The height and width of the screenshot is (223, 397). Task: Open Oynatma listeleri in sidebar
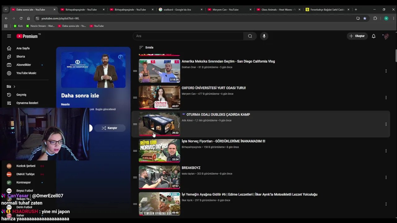pos(27,103)
